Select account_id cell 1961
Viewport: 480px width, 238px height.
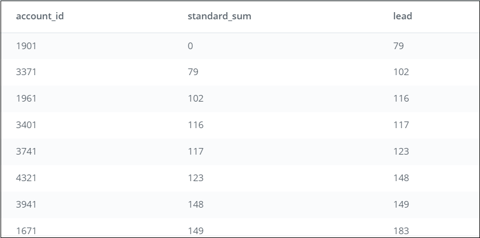26,98
